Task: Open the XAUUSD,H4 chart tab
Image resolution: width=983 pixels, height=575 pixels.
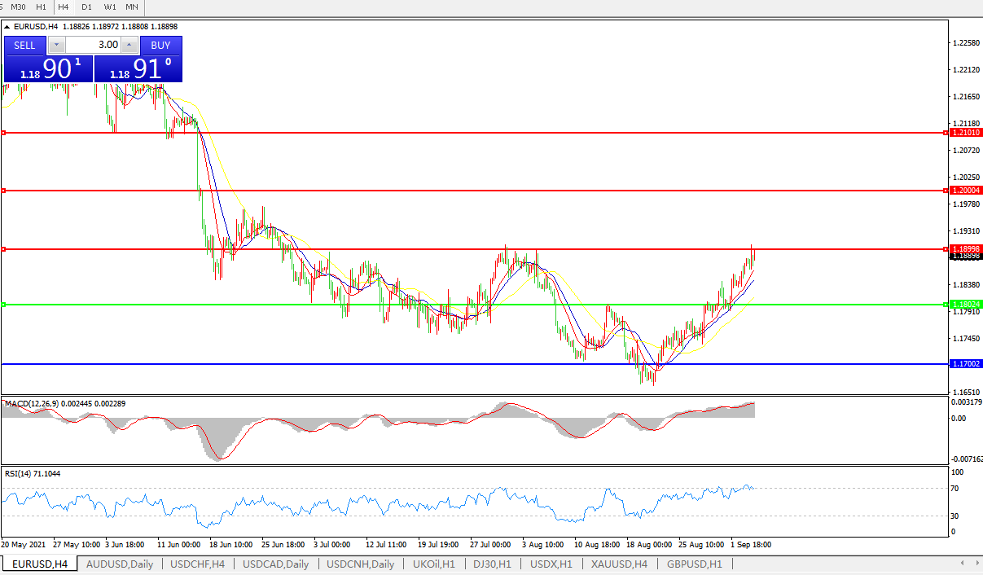Action: (x=619, y=564)
